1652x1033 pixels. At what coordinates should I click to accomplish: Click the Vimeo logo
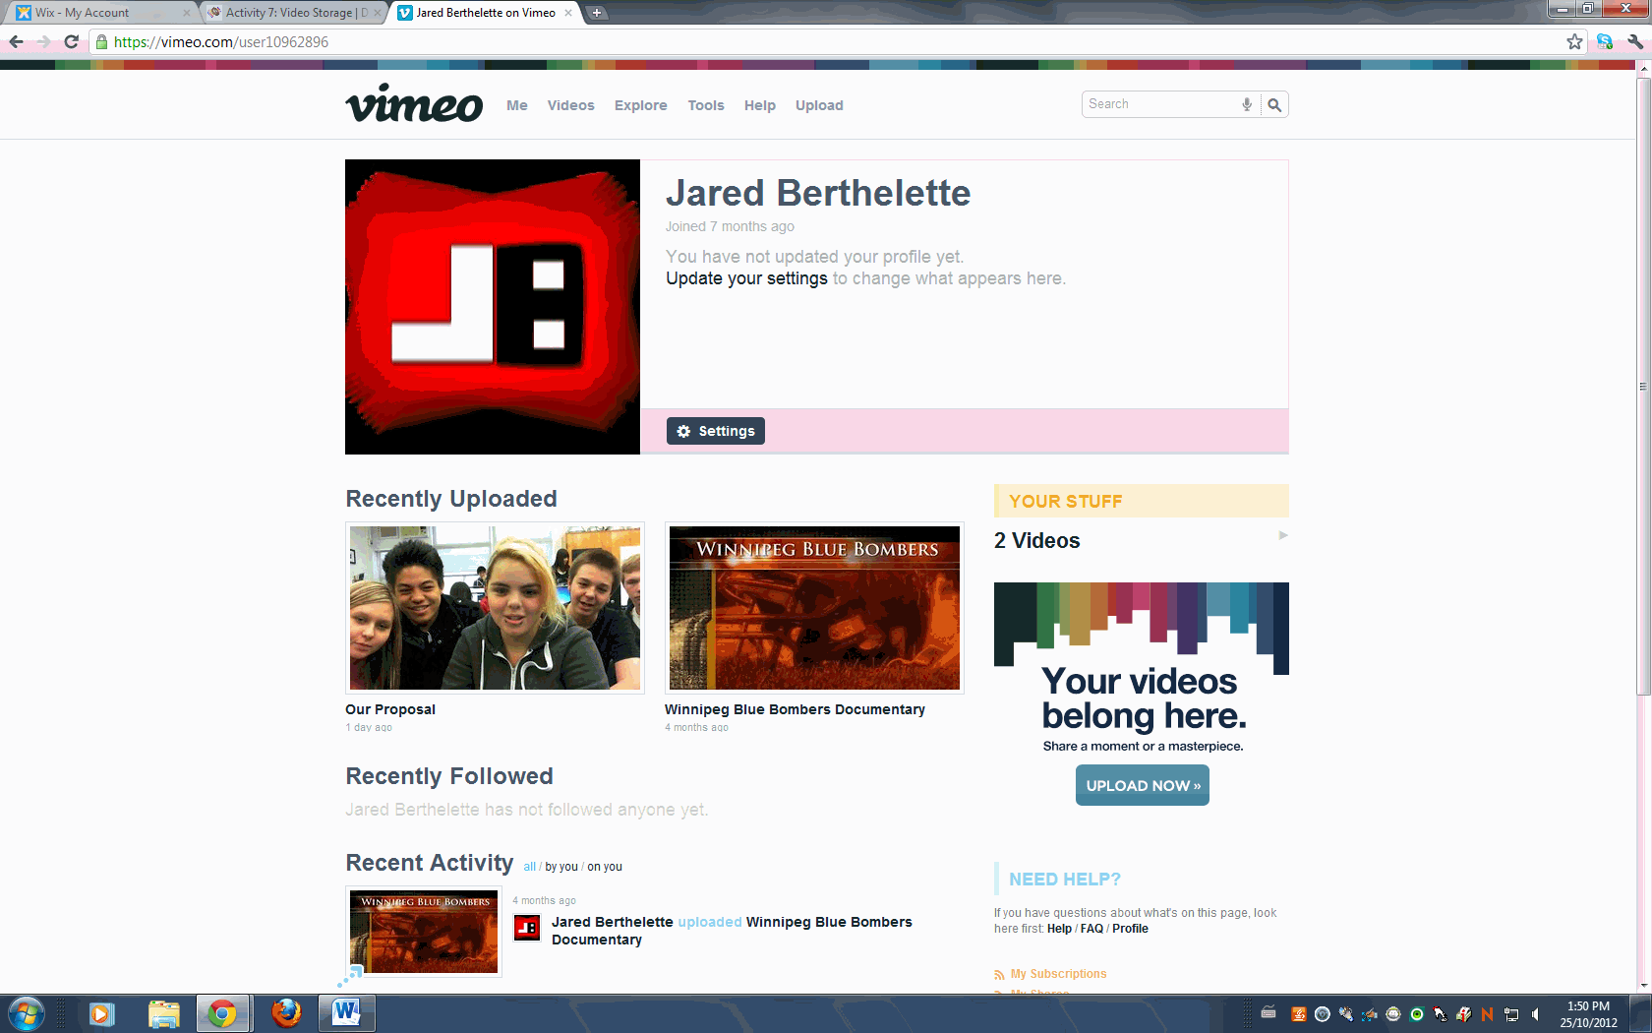(x=414, y=103)
